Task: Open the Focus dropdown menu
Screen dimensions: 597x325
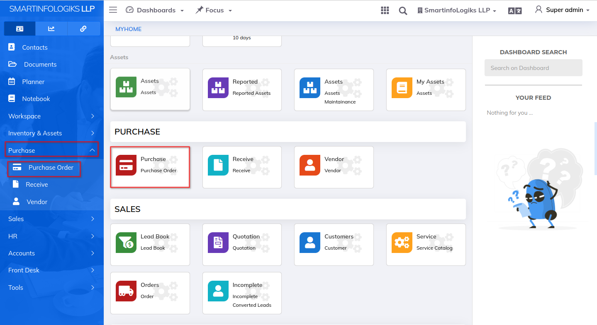Action: pos(214,10)
